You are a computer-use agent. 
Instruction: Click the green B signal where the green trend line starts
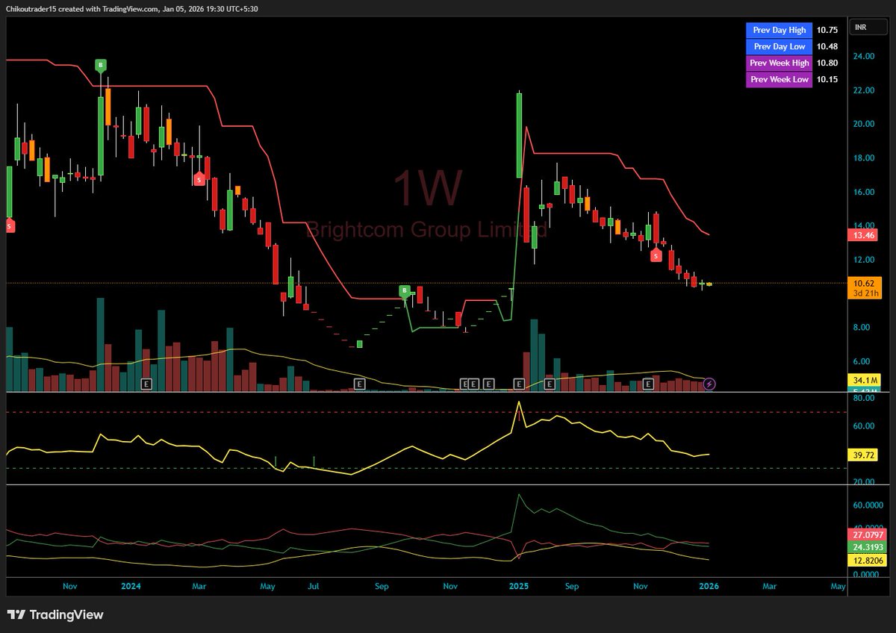(x=405, y=290)
